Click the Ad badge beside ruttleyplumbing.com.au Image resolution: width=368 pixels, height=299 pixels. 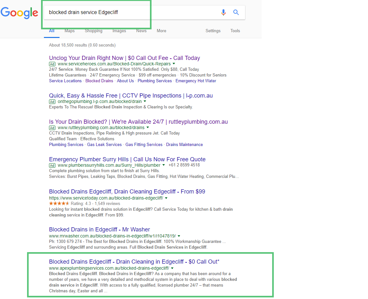(52, 128)
